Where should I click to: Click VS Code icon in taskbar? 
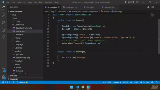tap(77, 87)
